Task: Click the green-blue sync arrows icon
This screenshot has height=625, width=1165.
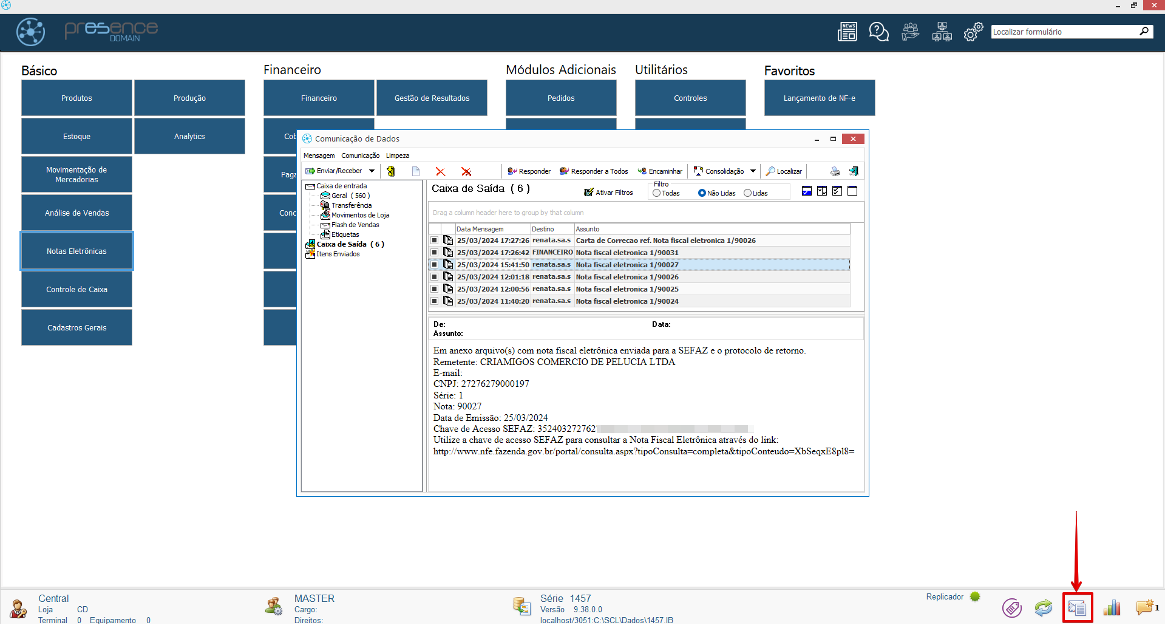Action: [x=1044, y=607]
